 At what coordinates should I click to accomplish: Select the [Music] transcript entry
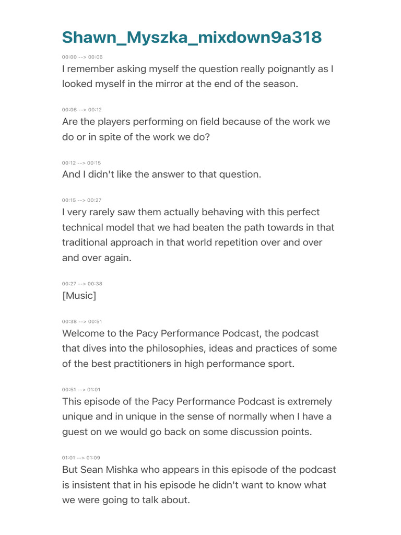[x=79, y=296]
